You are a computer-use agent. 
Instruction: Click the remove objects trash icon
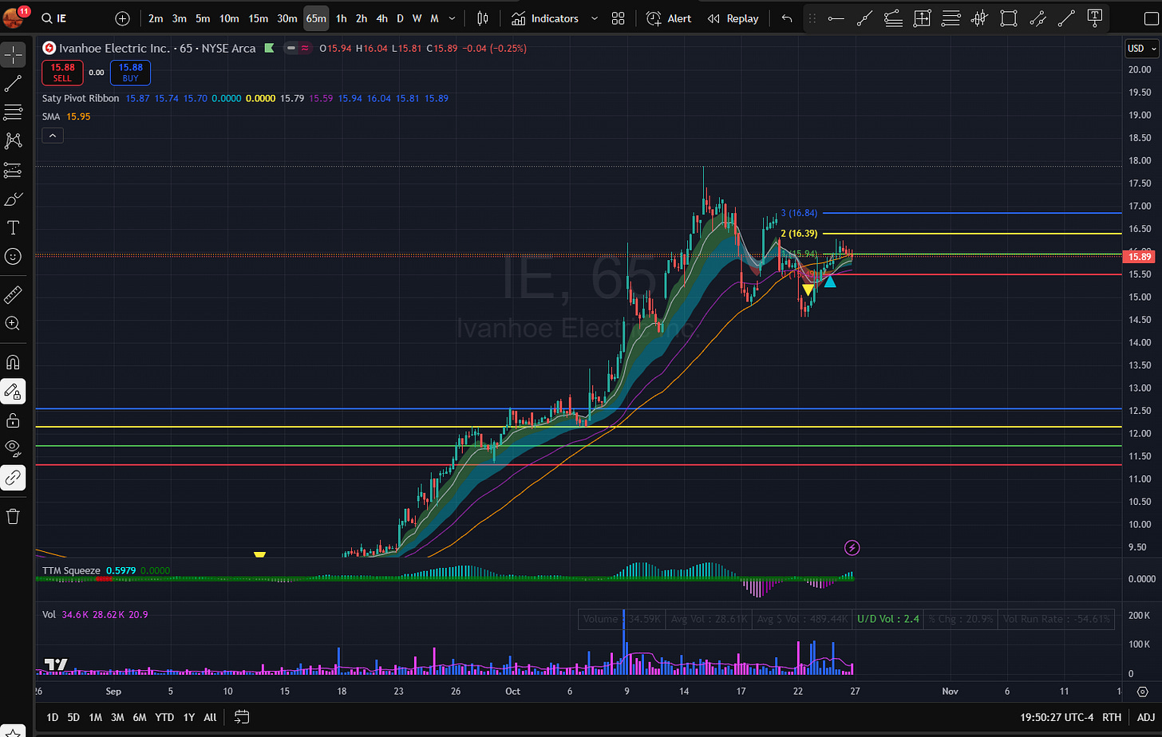pyautogui.click(x=13, y=517)
